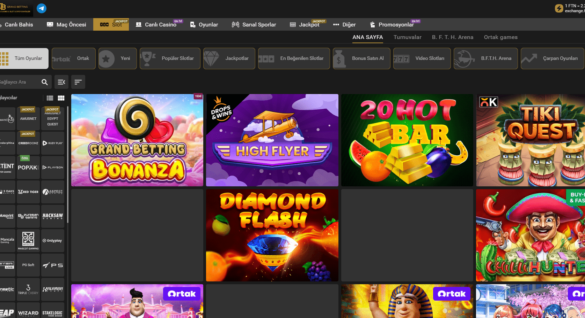Choose the PG Soft provider
The width and height of the screenshot is (585, 318).
[x=28, y=265]
